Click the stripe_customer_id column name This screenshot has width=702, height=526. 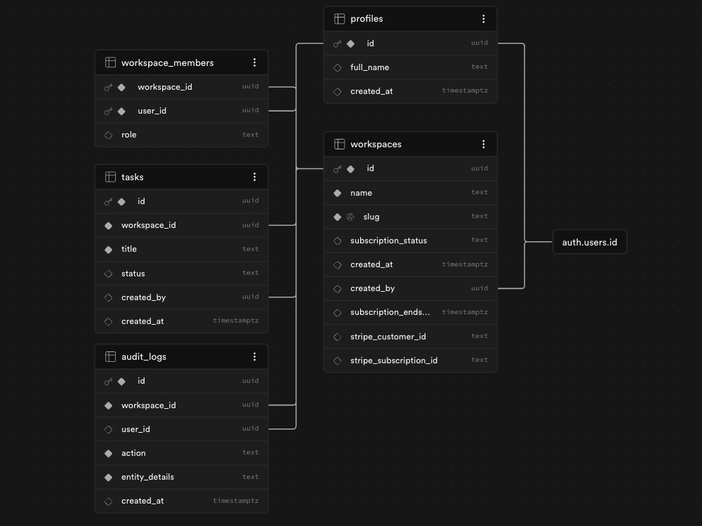388,337
